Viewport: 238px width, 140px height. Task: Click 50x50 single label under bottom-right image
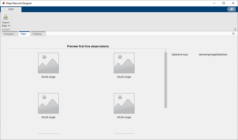click(x=124, y=117)
